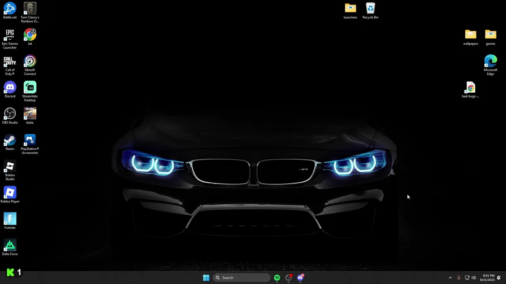Select the Epic Games Launcher icon

pos(10,39)
